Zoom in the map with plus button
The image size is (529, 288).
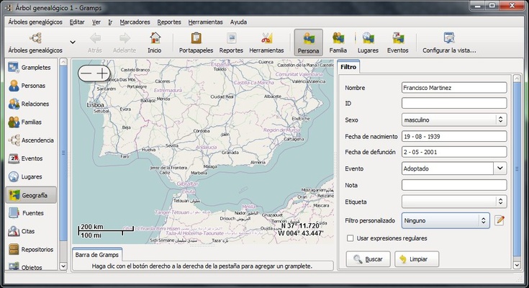103,73
